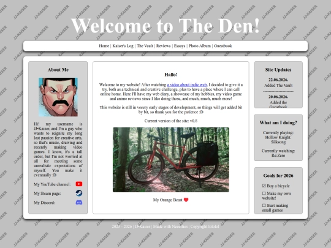Click the "Copyright lololol" footer text

[205, 227]
